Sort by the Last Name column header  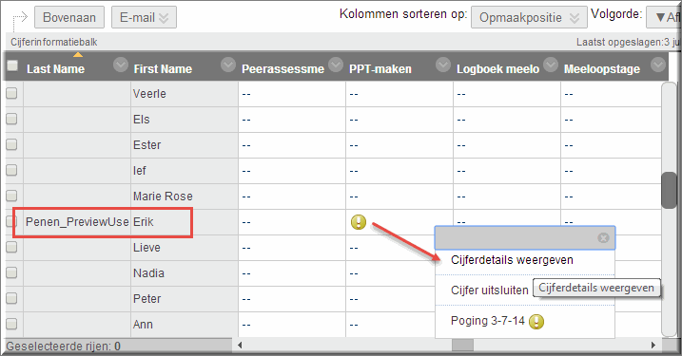(x=56, y=69)
